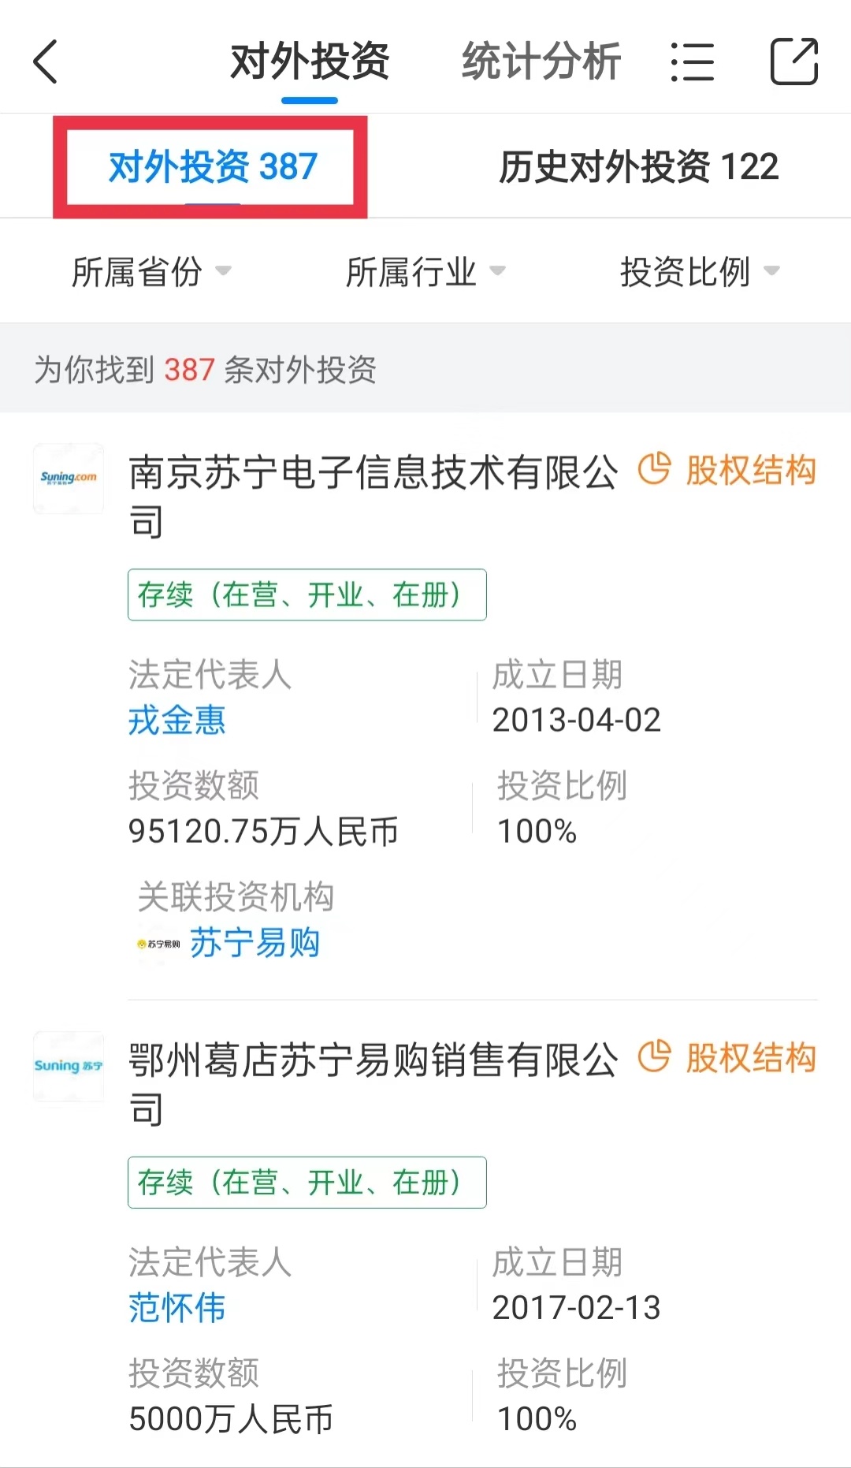Tap the share export icon
This screenshot has width=851, height=1468.
793,61
